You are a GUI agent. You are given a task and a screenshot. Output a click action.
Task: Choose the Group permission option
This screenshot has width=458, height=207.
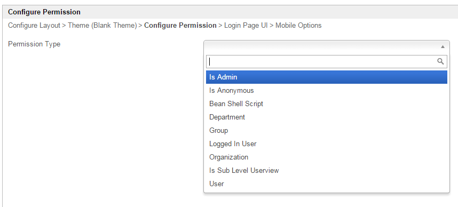coord(327,131)
